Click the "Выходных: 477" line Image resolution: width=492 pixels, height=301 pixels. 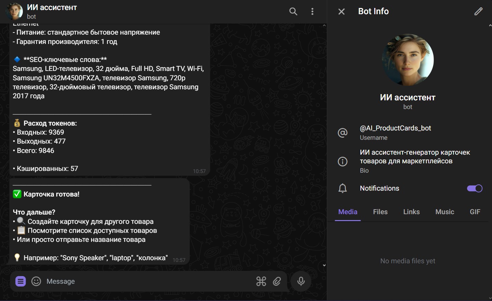[x=39, y=141]
